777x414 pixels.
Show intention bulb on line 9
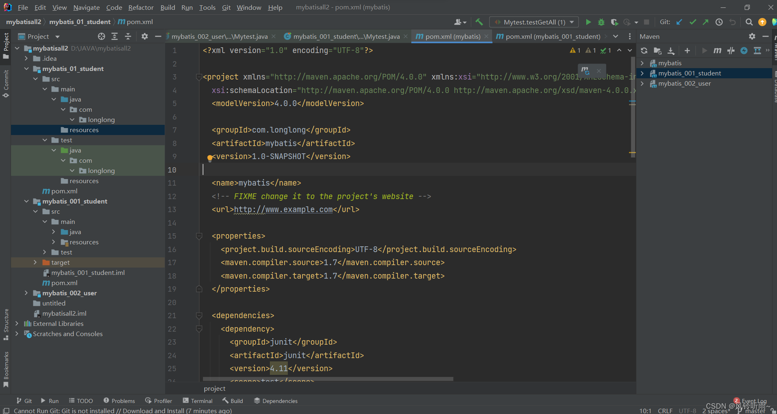tap(210, 158)
